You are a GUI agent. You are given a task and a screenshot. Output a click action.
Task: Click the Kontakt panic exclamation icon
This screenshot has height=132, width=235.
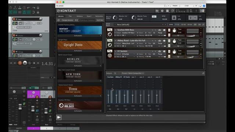tap(196, 11)
